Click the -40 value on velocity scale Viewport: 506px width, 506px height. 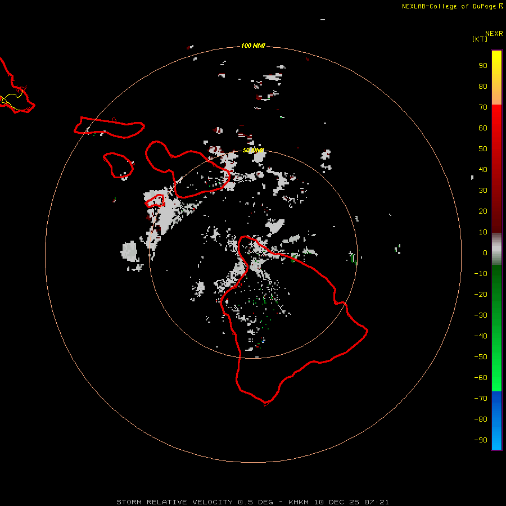click(x=481, y=336)
